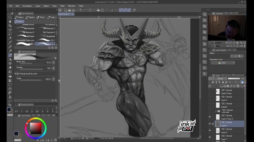Toggle the blue layer color icon
The height and width of the screenshot is (142, 254).
[242, 82]
